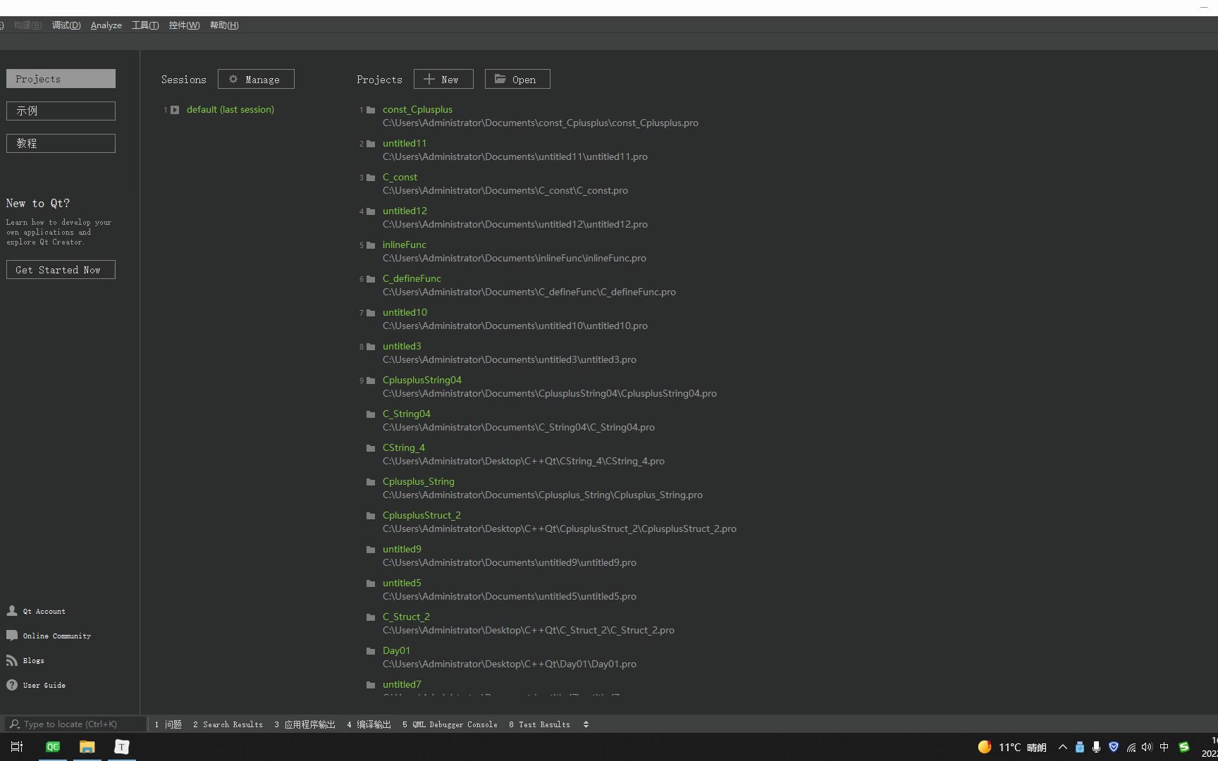Image resolution: width=1218 pixels, height=761 pixels.
Task: Click the network tray icon
Action: tap(1131, 747)
